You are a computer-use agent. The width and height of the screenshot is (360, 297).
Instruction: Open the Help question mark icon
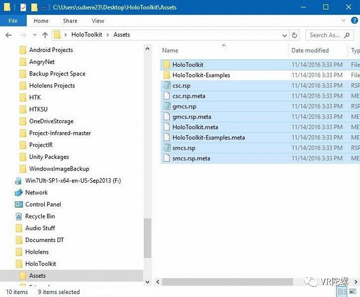(353, 21)
